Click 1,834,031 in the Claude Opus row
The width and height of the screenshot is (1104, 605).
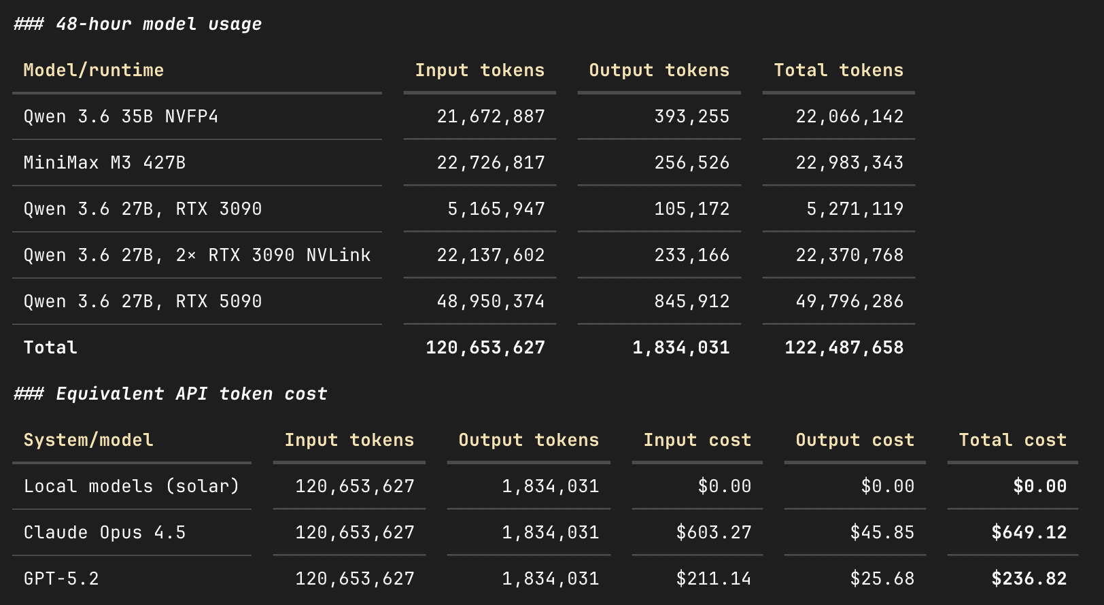pyautogui.click(x=551, y=532)
